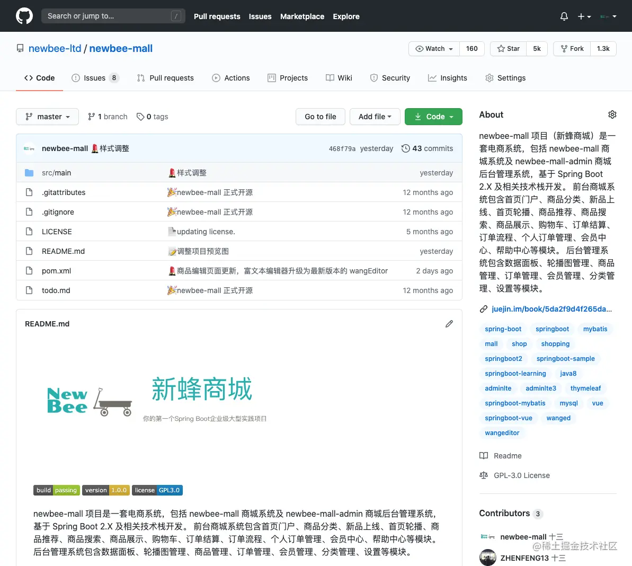This screenshot has height=566, width=632.
Task: Switch to the Projects tab
Action: click(288, 78)
